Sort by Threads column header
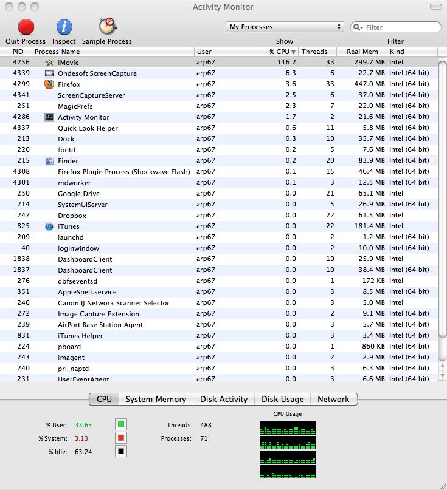The width and height of the screenshot is (447, 490). (317, 52)
